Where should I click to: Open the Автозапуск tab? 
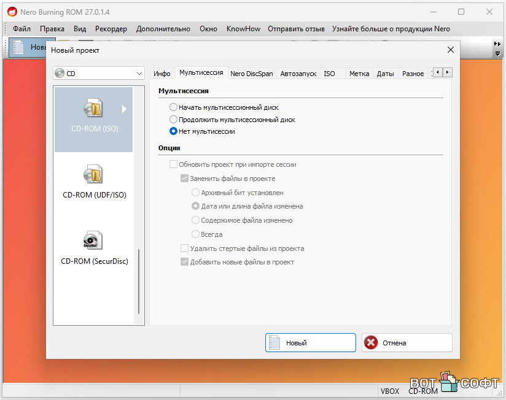click(298, 74)
